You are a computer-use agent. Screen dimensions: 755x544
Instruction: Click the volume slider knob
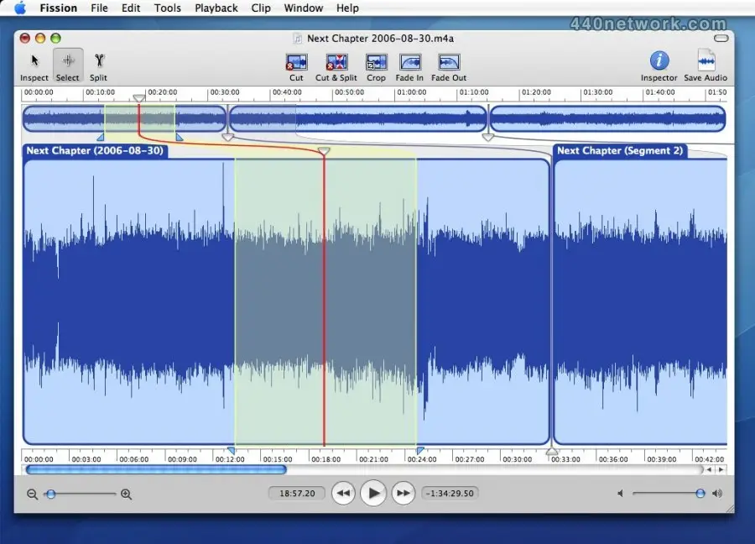click(700, 494)
